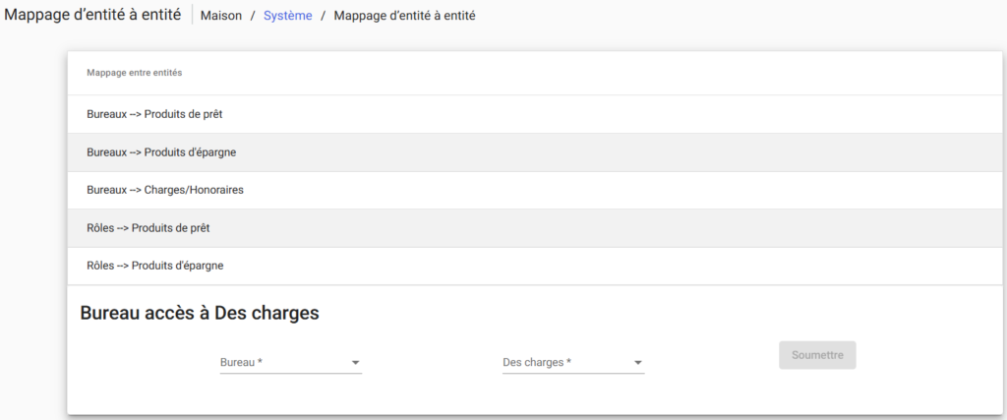Click the vertical divider beside the page title
This screenshot has width=1007, height=420.
192,16
